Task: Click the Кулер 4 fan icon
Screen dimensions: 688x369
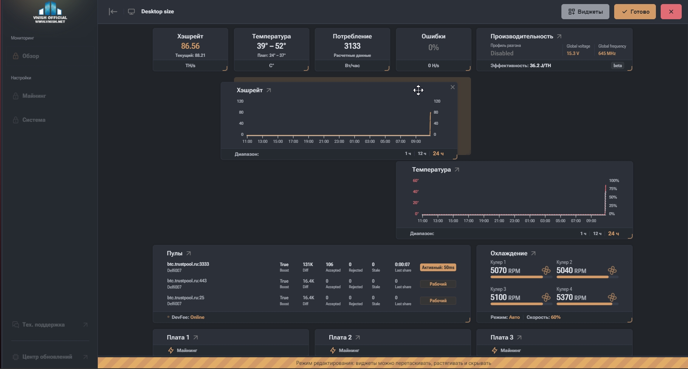Action: tap(612, 297)
